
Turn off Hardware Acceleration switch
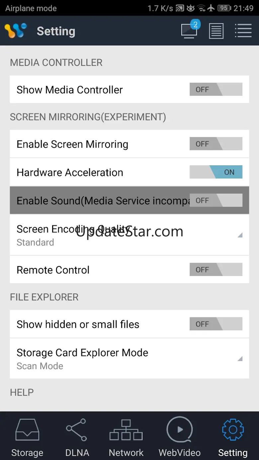point(216,172)
